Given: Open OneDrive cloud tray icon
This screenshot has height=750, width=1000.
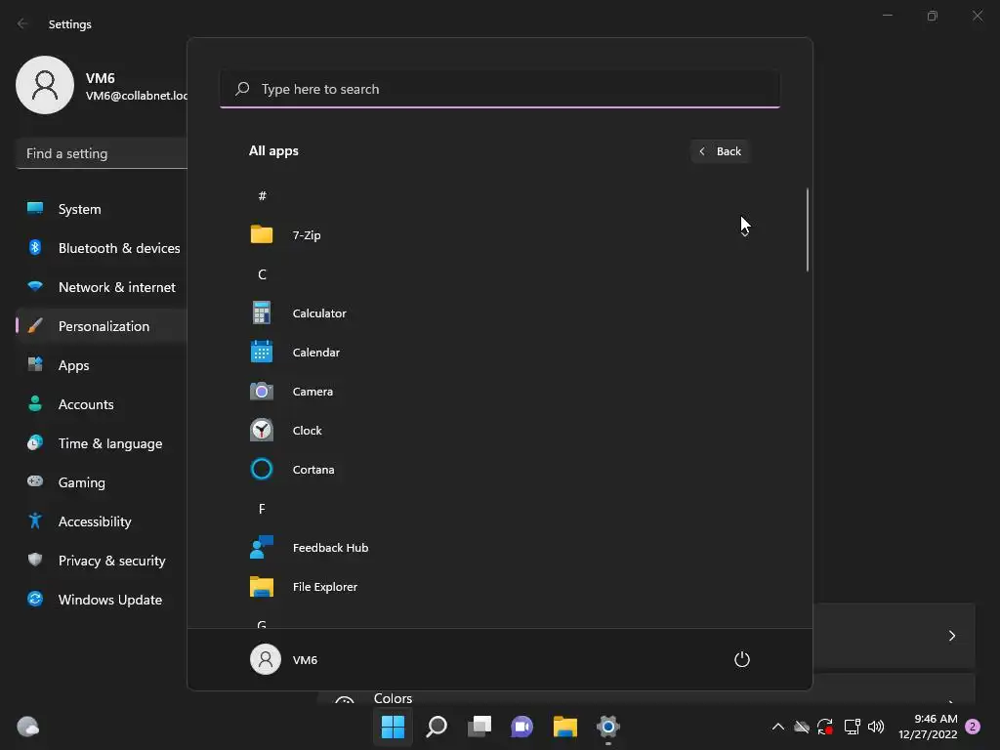Looking at the screenshot, I should (802, 727).
